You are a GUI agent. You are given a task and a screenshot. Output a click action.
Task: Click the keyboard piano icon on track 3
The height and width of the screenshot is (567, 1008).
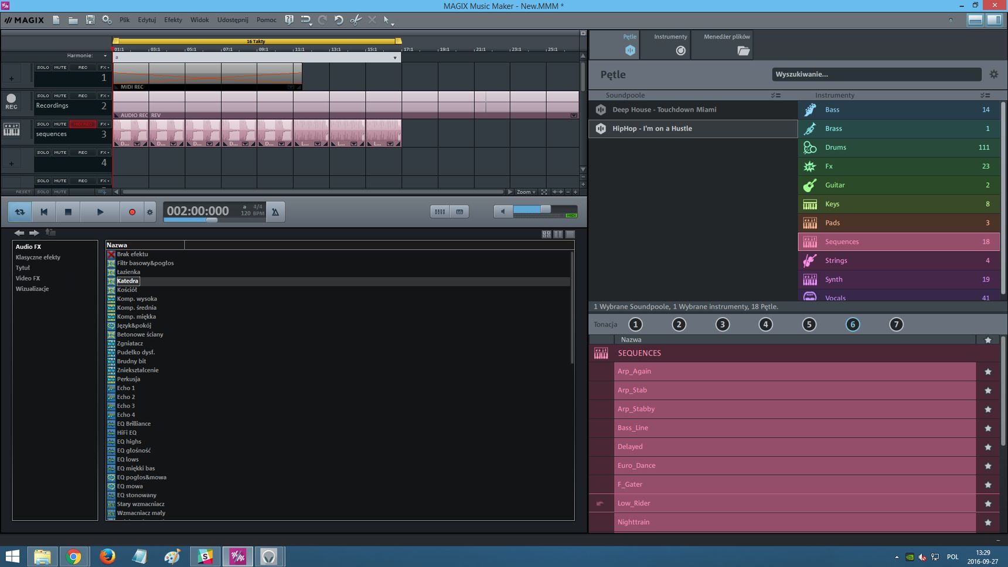coord(11,129)
